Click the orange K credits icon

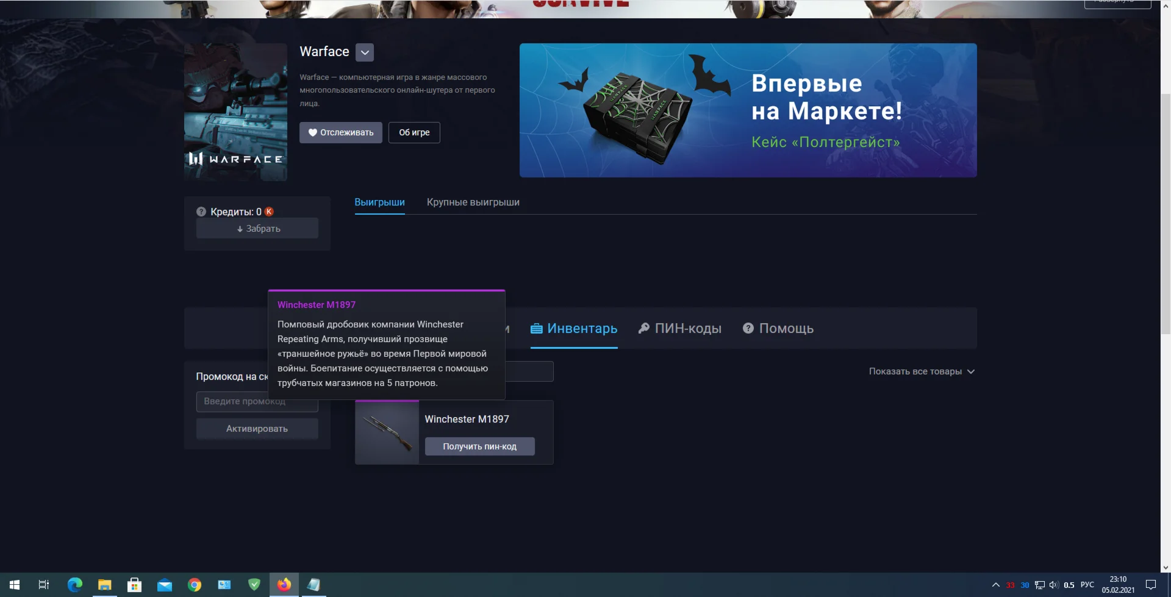point(269,212)
